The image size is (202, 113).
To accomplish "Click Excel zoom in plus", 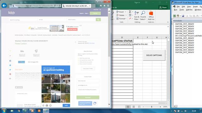I will 160,107.
